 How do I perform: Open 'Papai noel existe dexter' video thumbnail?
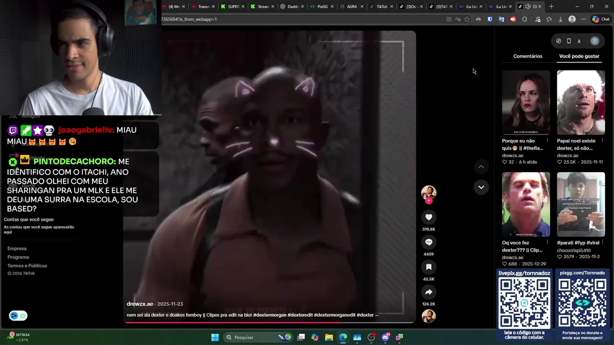[x=581, y=103]
